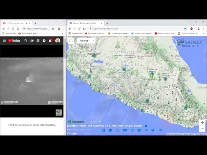Viewport: 207px width, 155px height.
Task: Open Biblioteca de audio bookmark in YouTube window
Action: [29, 34]
